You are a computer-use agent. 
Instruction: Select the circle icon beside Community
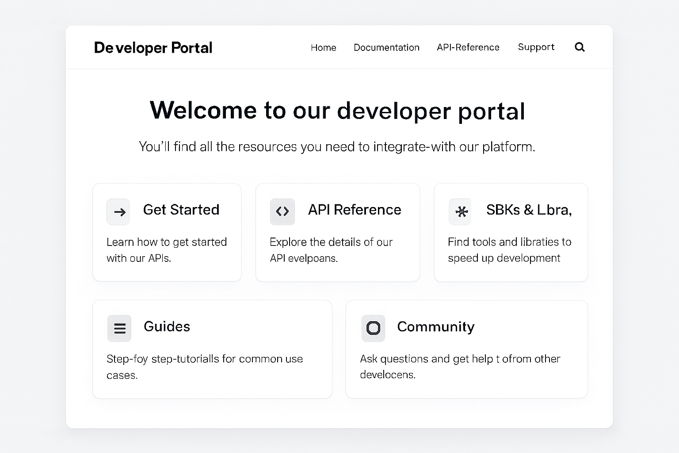373,328
